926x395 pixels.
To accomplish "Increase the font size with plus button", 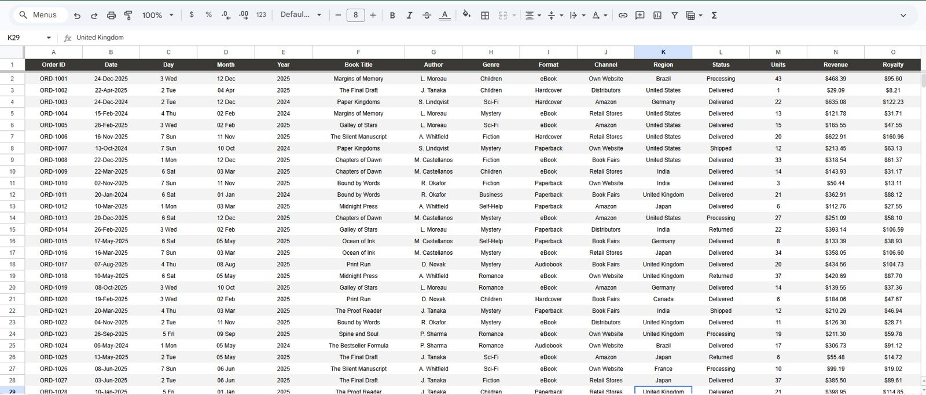I will (373, 15).
